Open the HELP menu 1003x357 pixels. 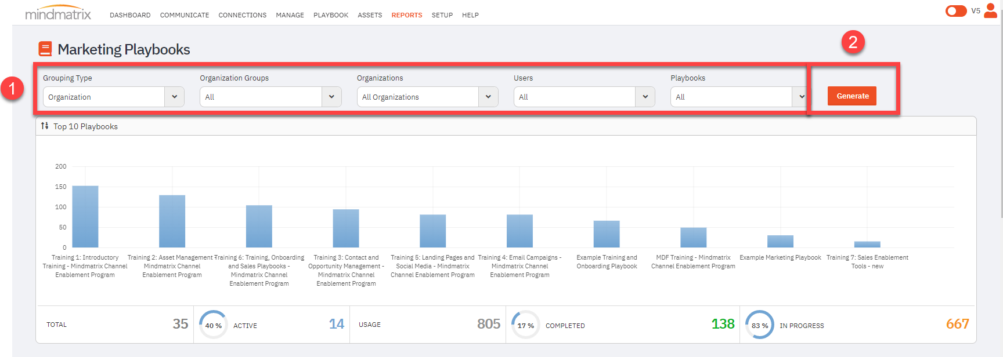(470, 15)
